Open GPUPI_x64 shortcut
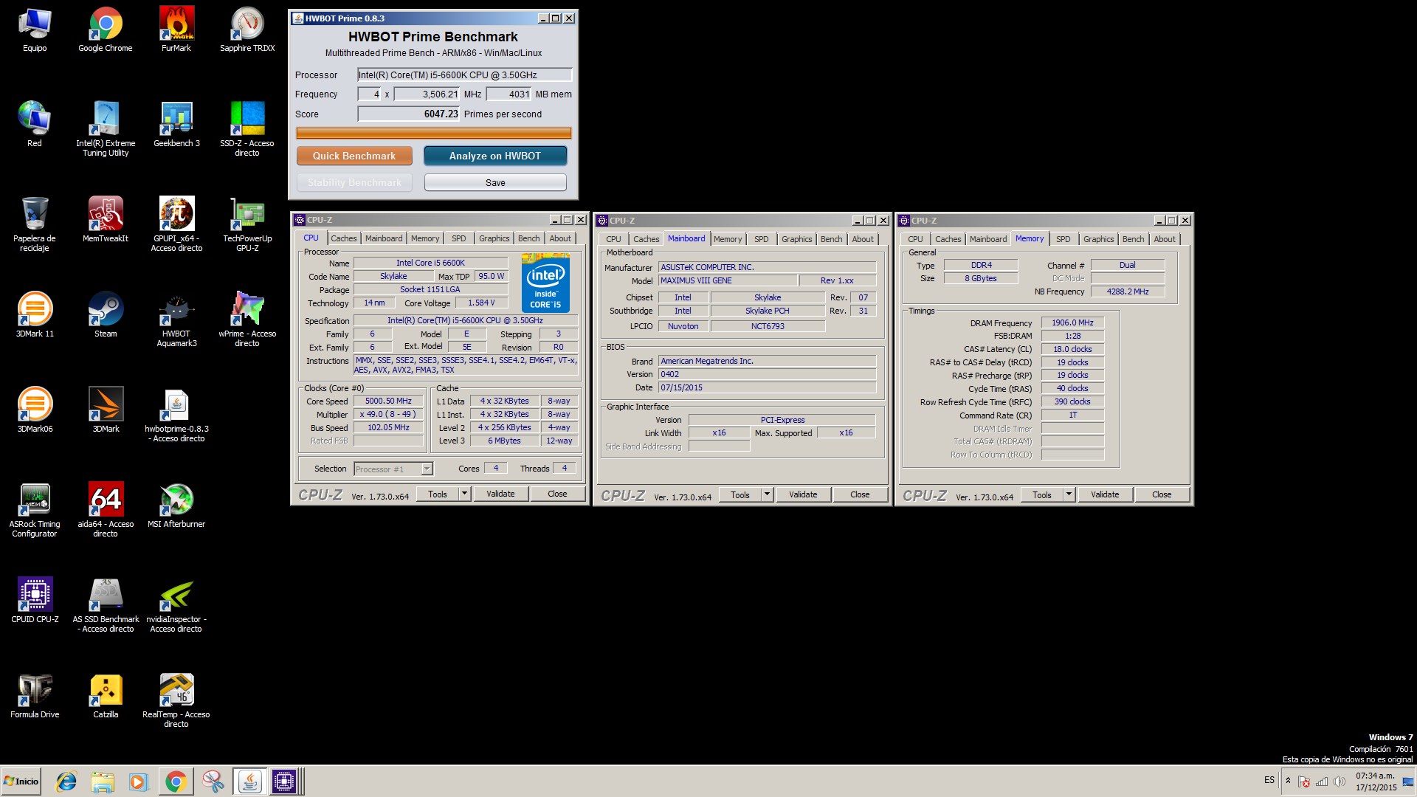 (176, 224)
